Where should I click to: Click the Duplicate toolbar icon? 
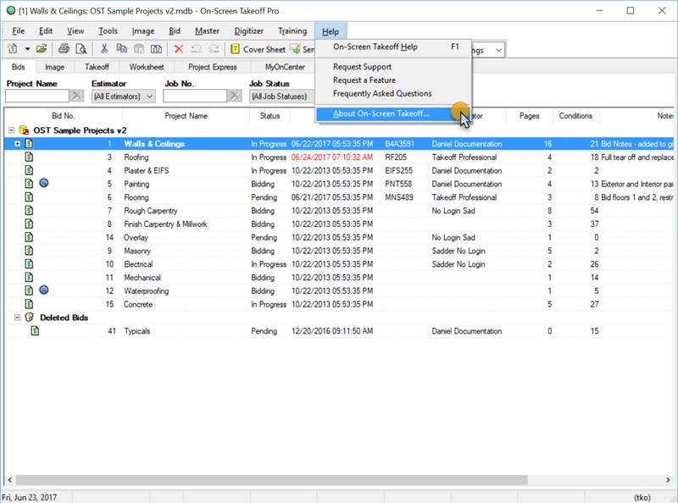(156, 49)
